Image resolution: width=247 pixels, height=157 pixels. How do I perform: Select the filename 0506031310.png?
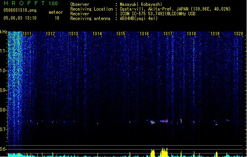click(x=20, y=10)
